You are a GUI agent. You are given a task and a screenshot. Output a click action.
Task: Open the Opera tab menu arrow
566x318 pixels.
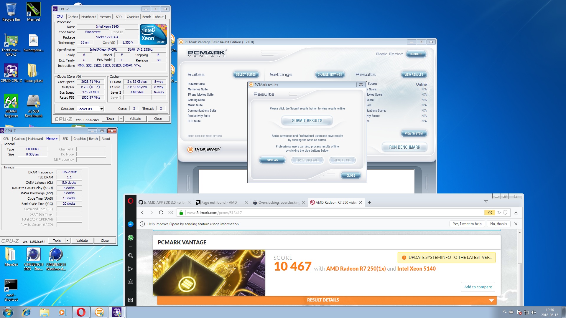[486, 201]
